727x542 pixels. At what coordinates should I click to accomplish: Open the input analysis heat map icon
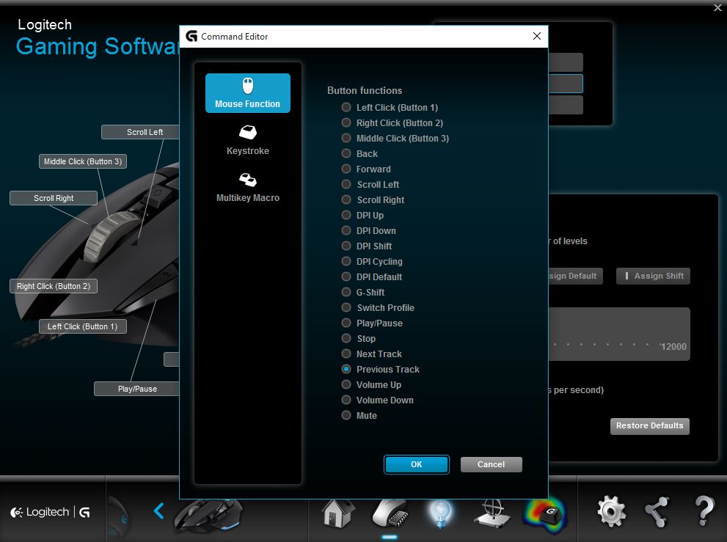pos(544,511)
